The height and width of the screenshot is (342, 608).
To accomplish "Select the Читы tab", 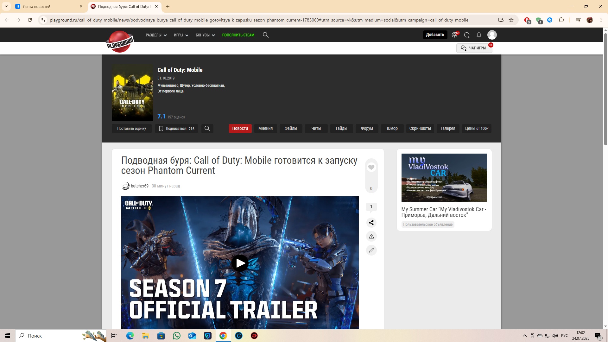I will pyautogui.click(x=316, y=129).
